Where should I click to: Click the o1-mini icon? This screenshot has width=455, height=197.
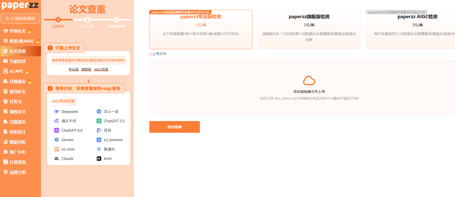57,149
